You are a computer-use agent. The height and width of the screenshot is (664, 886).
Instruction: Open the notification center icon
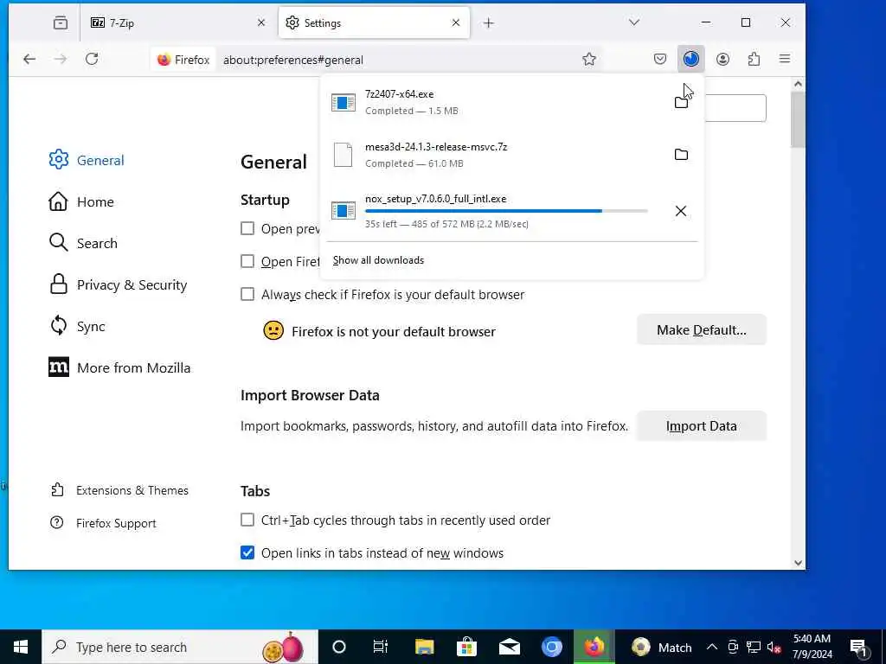[858, 647]
